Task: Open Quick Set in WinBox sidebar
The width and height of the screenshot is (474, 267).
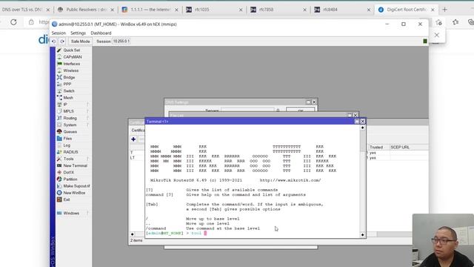Action: tap(71, 50)
